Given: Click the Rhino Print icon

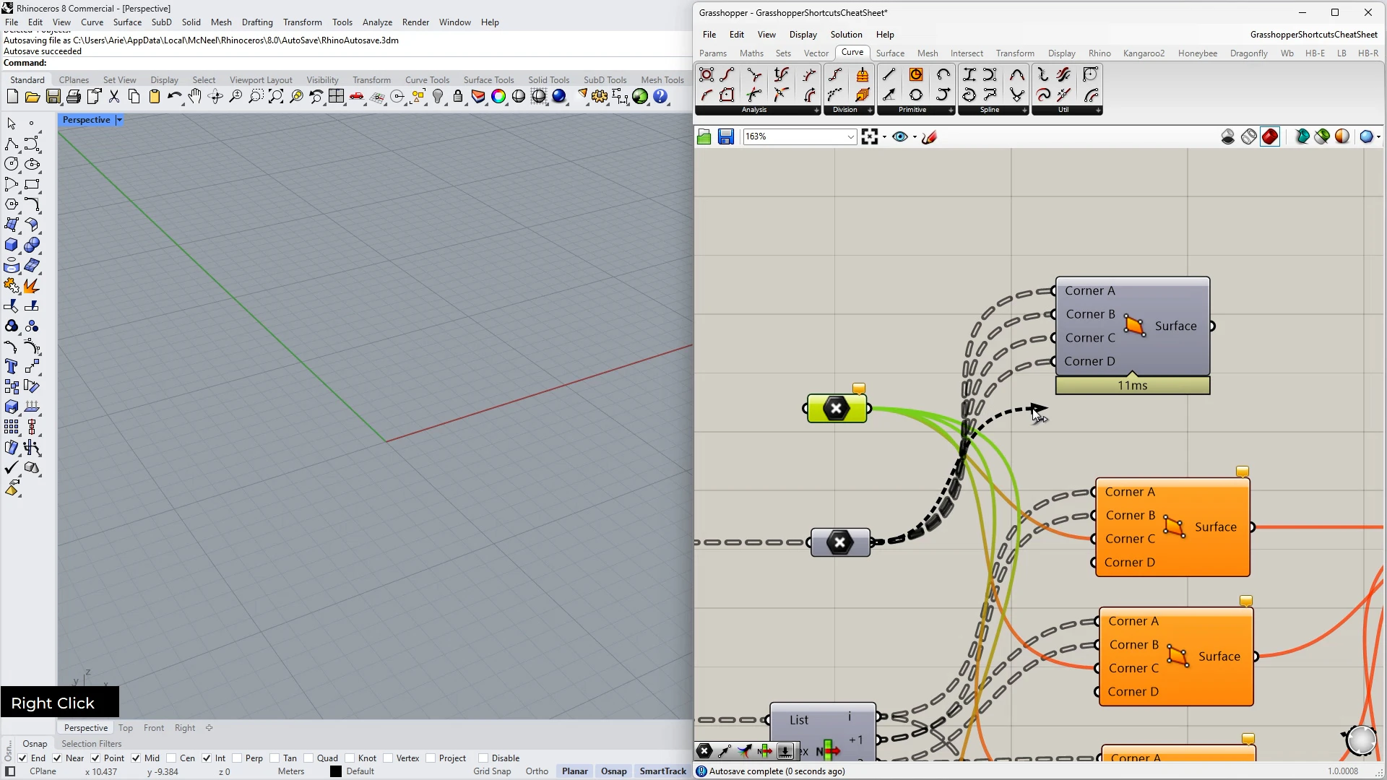Looking at the screenshot, I should tap(74, 97).
